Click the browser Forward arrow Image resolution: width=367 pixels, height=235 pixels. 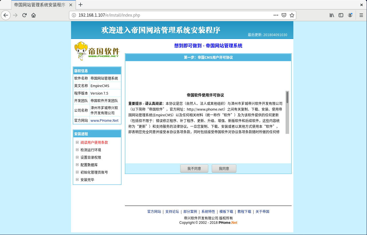click(15, 15)
